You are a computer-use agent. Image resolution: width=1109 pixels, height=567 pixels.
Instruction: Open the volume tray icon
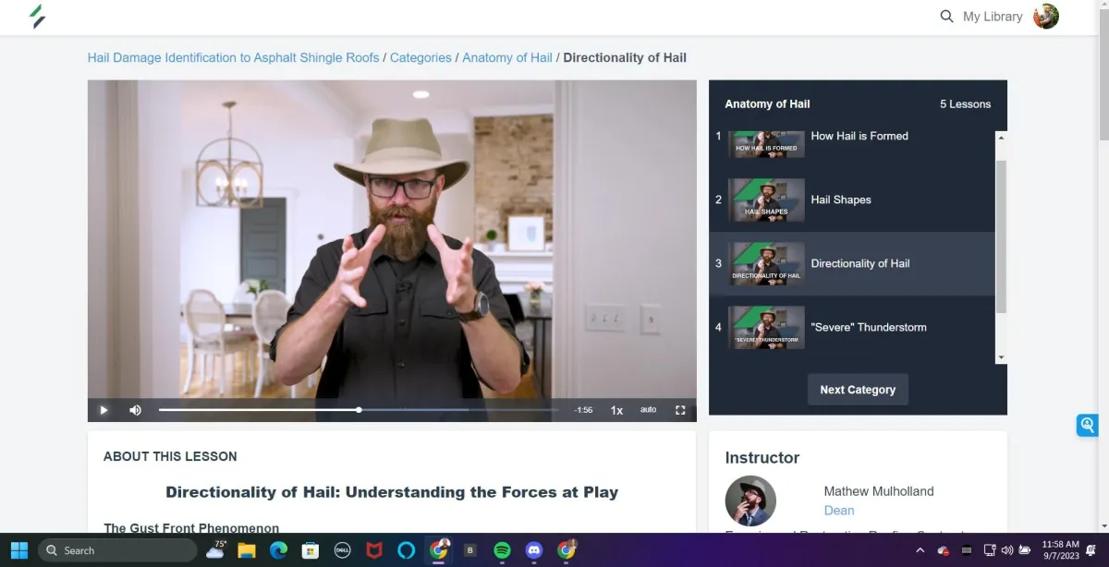click(x=1006, y=550)
